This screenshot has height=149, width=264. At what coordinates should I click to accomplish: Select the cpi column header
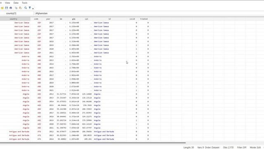tap(86, 19)
